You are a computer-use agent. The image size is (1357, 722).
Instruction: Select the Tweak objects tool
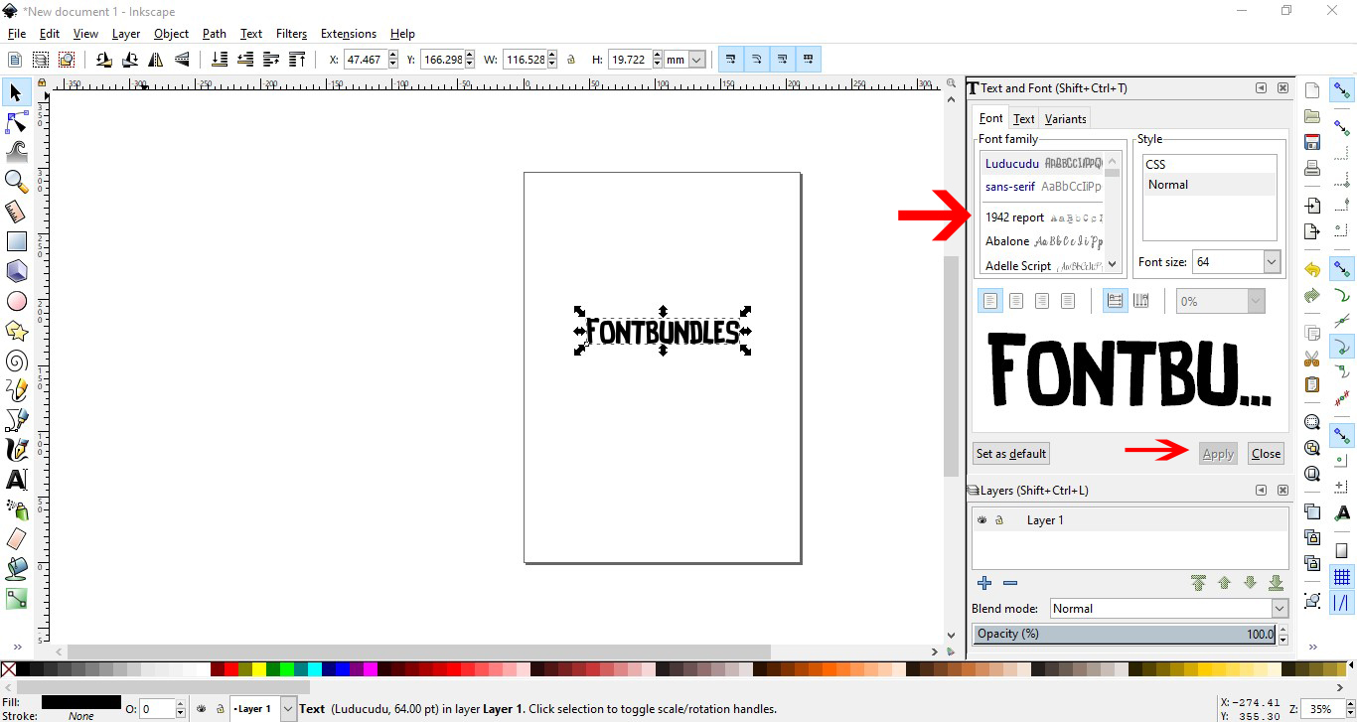[x=16, y=152]
